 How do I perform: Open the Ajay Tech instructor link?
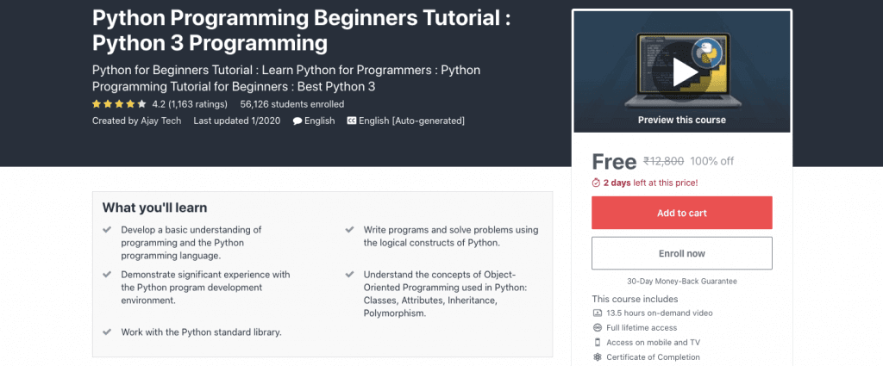coord(160,121)
